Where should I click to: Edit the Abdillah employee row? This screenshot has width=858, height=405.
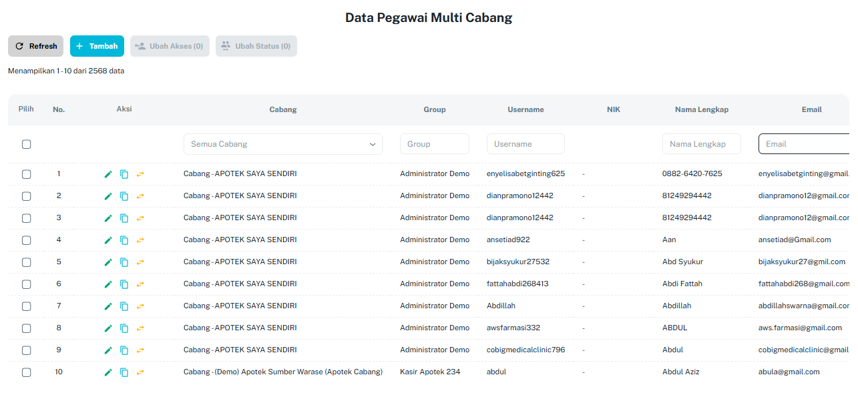point(108,306)
